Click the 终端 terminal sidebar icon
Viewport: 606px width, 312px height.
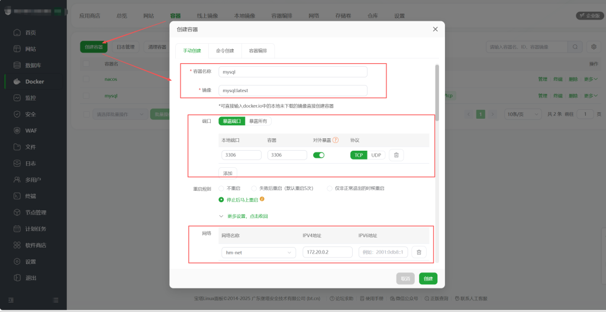[17, 196]
